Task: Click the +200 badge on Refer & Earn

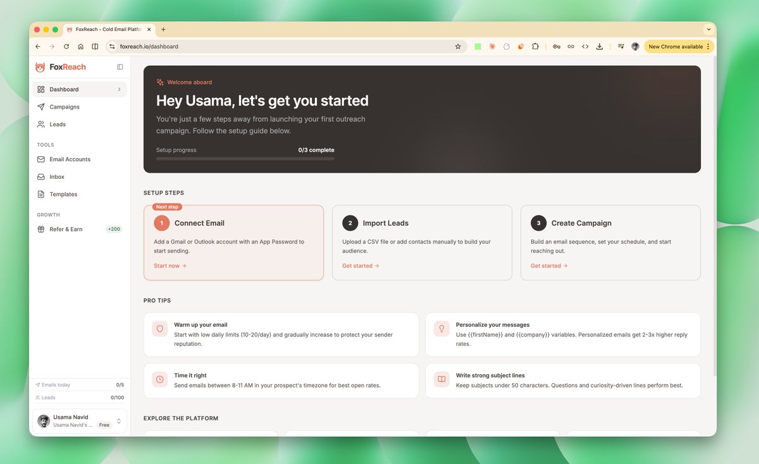Action: tap(114, 229)
